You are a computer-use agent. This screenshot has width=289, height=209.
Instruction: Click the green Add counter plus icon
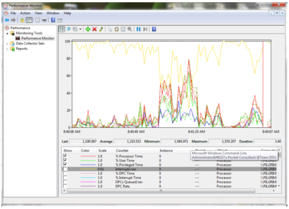88,29
